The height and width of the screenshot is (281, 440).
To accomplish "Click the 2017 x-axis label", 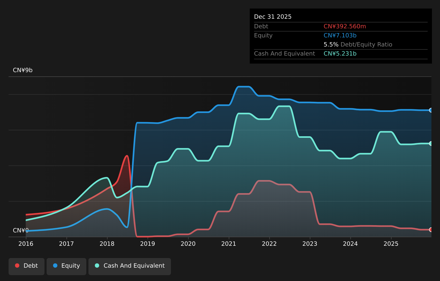I will 66,244.
